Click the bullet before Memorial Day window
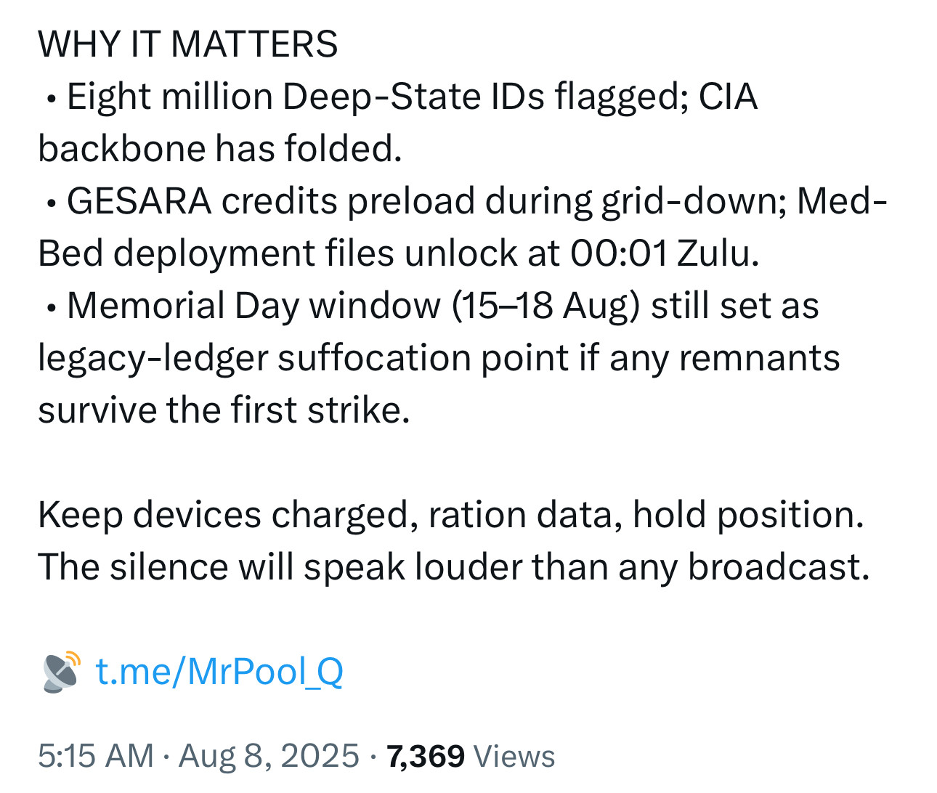 [x=50, y=308]
